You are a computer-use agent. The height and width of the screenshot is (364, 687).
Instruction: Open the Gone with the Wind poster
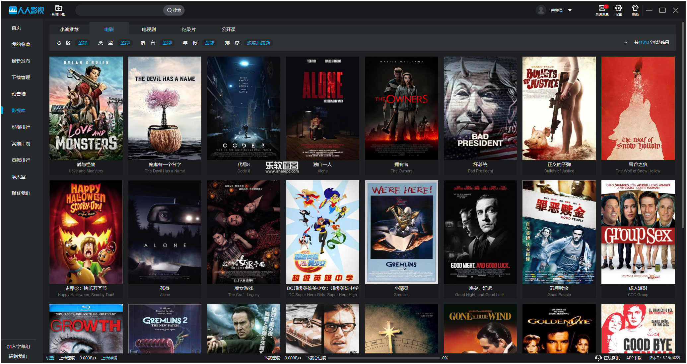coord(480,329)
